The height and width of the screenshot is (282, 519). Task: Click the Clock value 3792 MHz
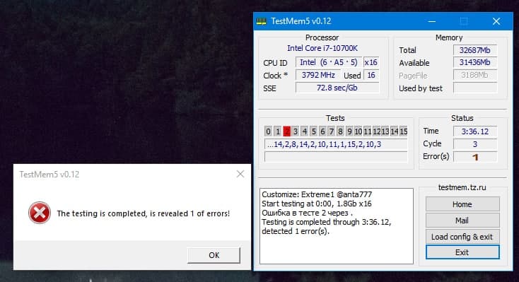[318, 75]
